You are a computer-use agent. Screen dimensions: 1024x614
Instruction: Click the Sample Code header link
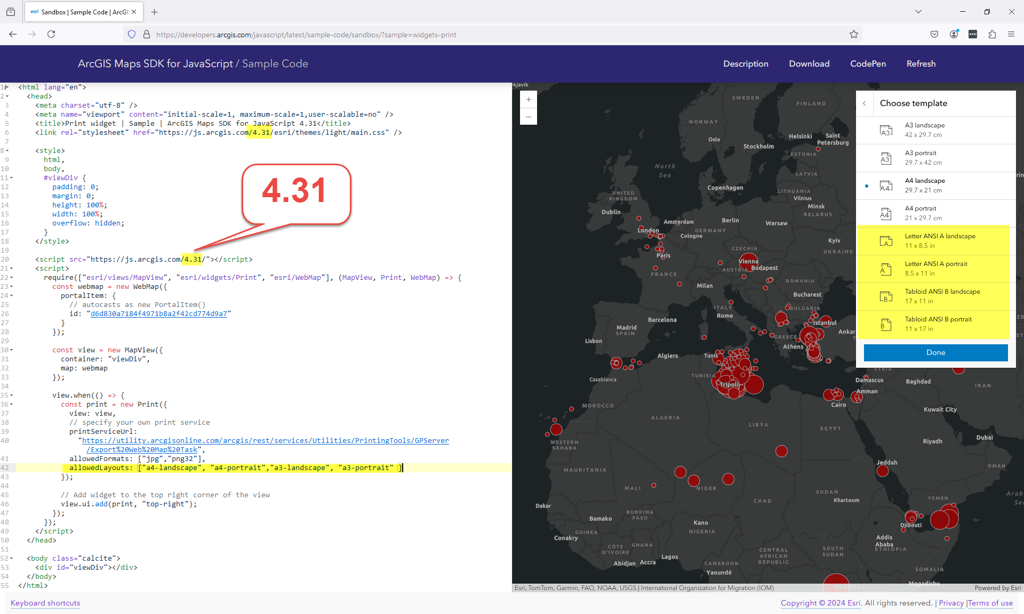(x=275, y=63)
